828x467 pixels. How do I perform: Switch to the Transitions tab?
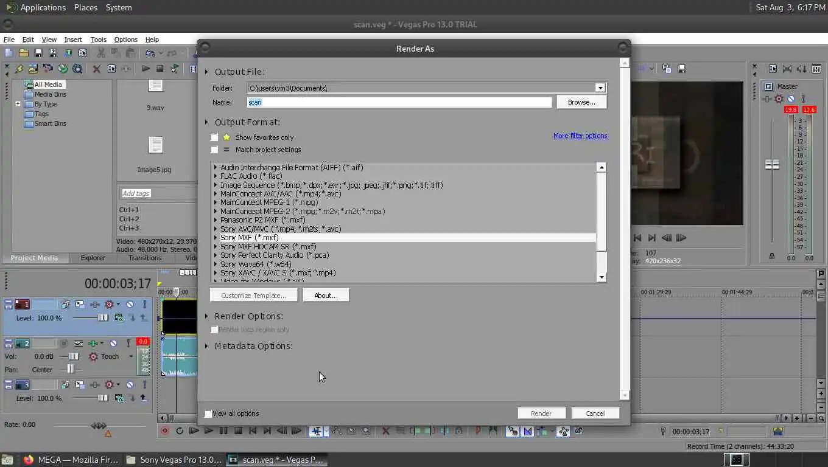pos(145,258)
